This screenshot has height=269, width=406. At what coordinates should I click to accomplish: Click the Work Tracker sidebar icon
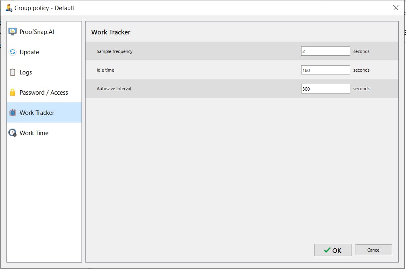click(13, 113)
